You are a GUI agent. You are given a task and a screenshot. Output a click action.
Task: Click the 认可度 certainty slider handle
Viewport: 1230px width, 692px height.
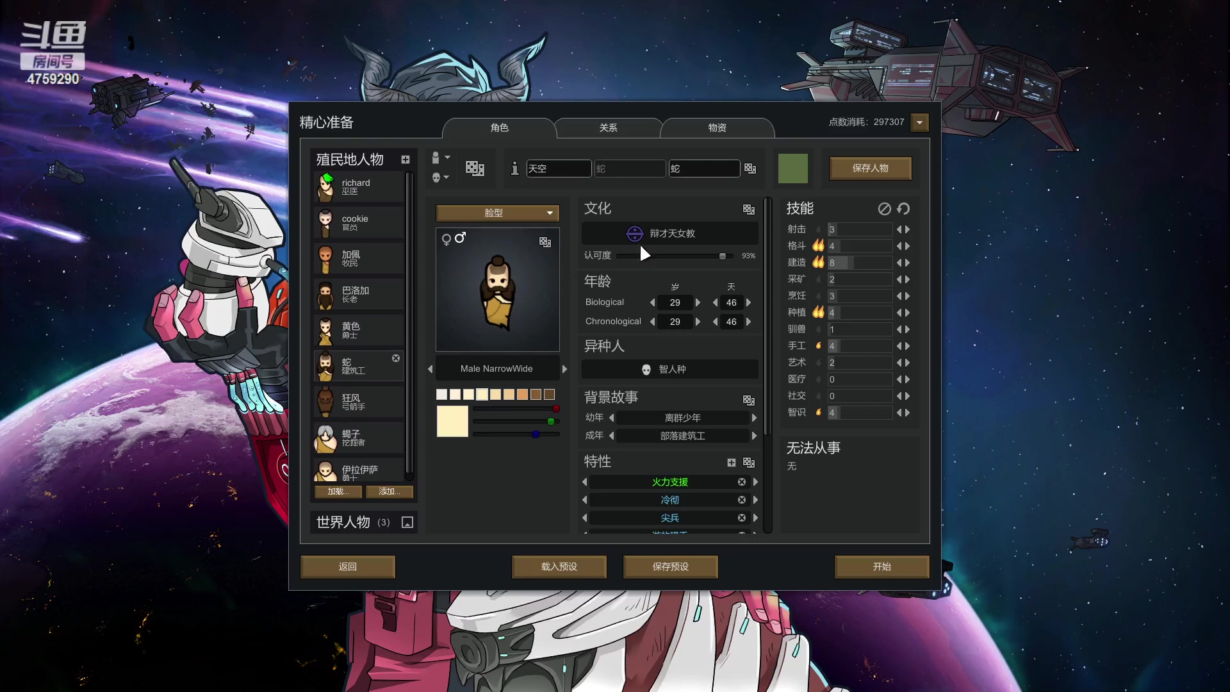coord(723,256)
